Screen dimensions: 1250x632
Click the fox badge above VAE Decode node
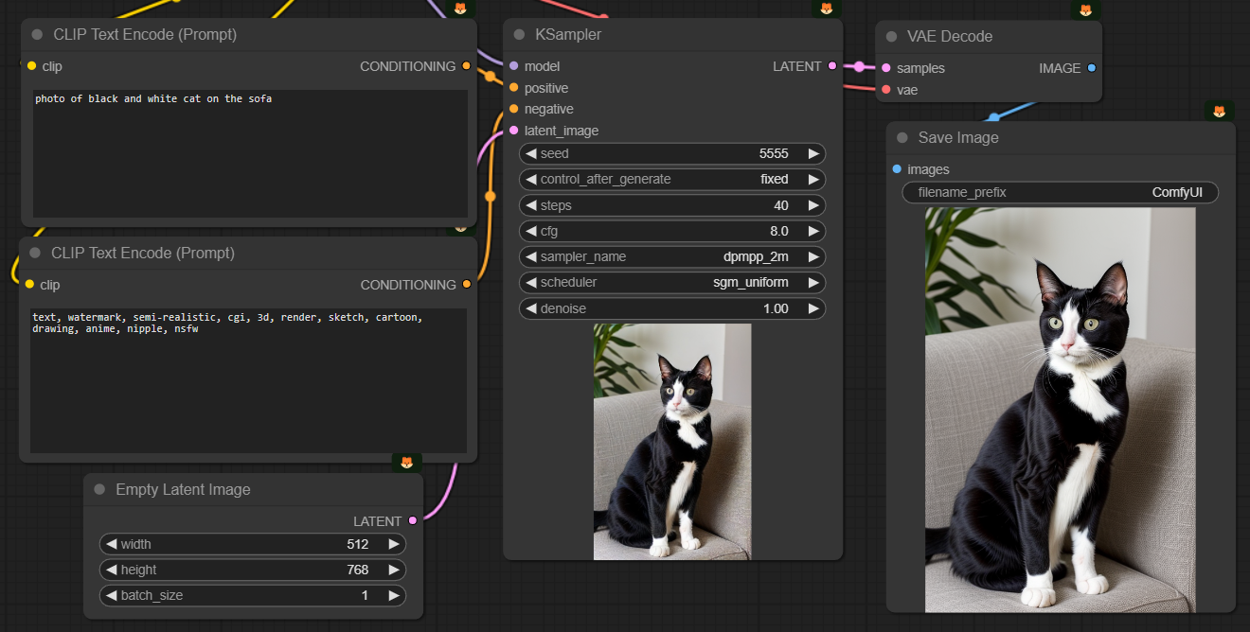tap(1085, 9)
